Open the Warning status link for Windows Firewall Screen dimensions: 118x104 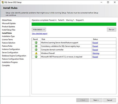pos(96,53)
